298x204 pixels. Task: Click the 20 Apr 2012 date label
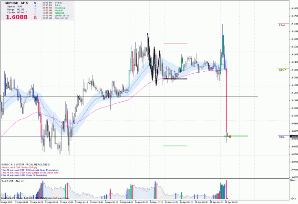[x=7, y=202]
